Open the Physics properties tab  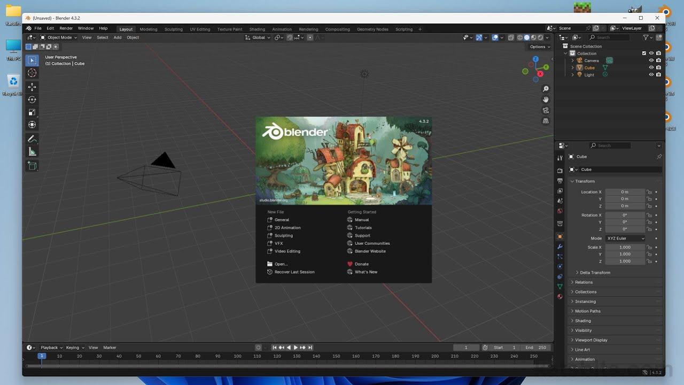click(x=559, y=266)
